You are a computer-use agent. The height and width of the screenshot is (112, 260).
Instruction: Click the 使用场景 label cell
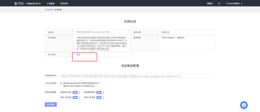144,43
